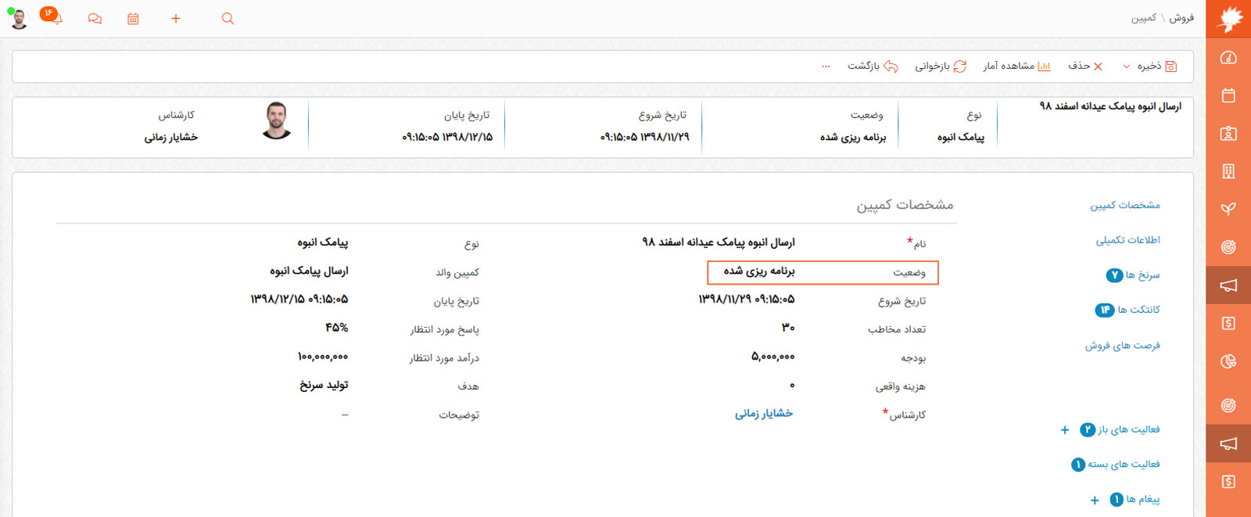Click the expert photo in header
This screenshot has height=517, width=1251.
277,120
